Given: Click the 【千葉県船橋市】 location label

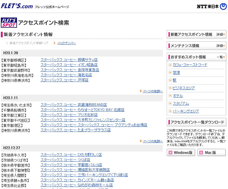Looking at the screenshot, I should click(14, 110).
